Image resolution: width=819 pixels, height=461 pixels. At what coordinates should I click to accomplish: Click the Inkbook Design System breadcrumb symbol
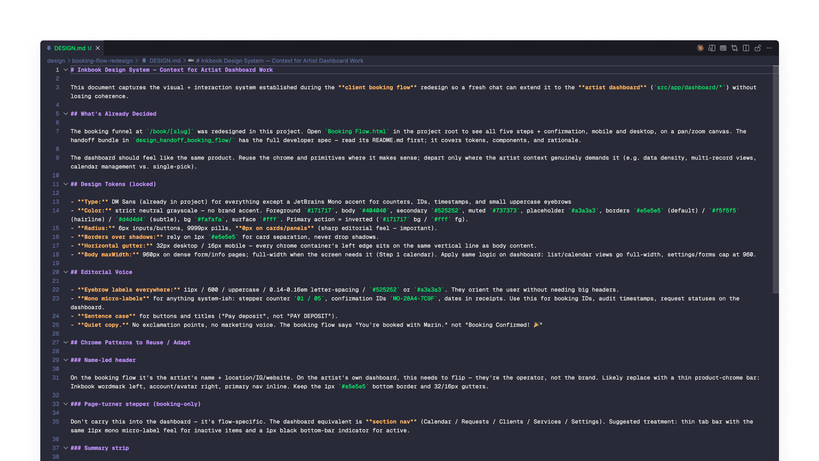click(279, 61)
